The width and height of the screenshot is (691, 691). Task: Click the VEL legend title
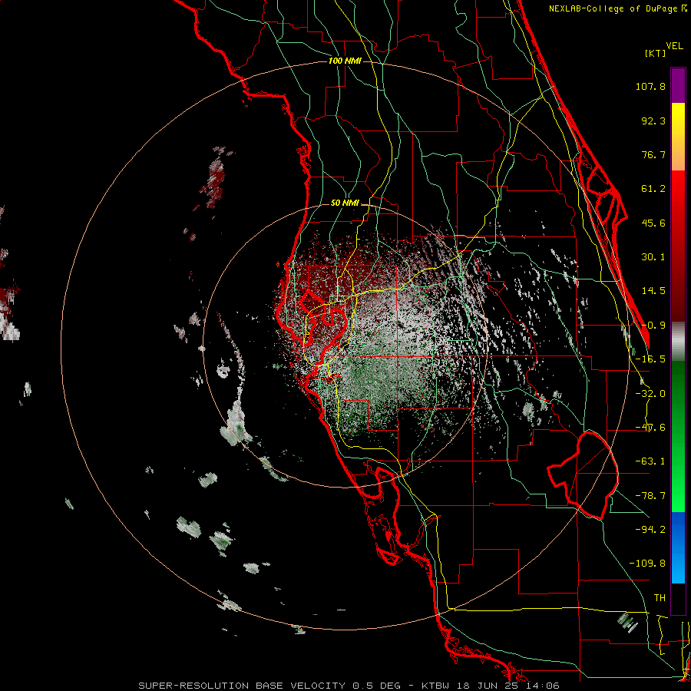[674, 46]
